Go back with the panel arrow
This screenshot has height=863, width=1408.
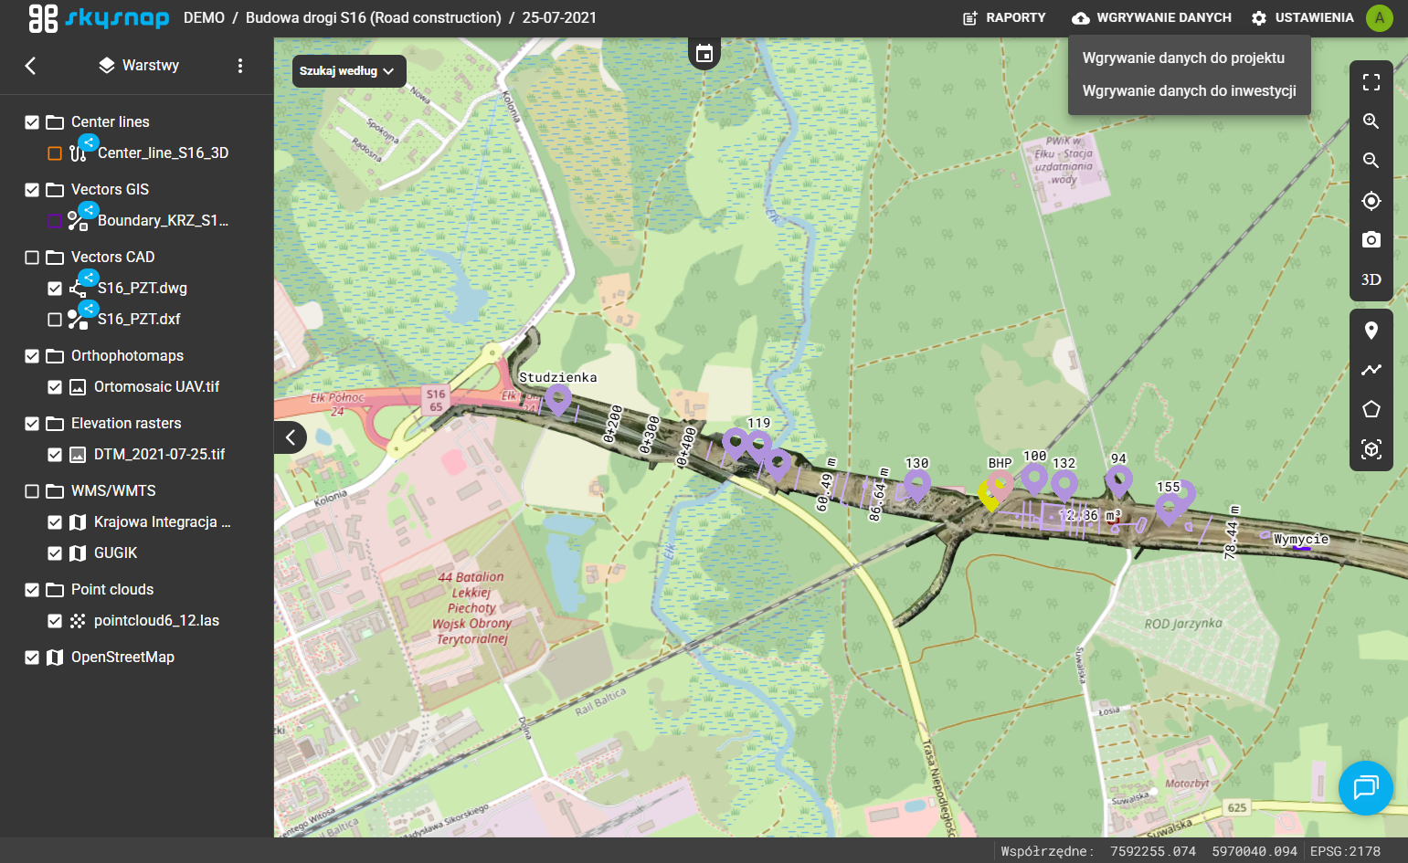tap(30, 66)
